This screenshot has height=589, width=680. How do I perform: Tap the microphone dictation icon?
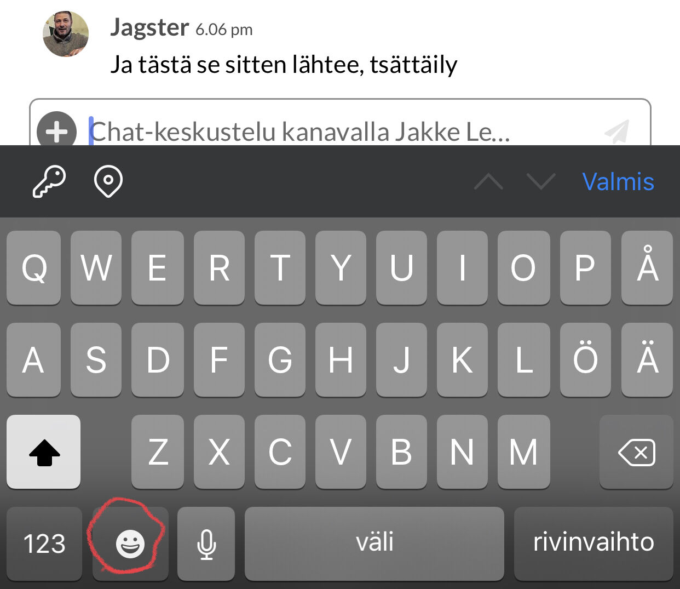point(206,544)
